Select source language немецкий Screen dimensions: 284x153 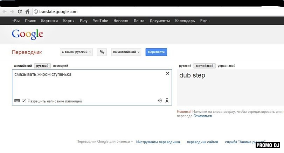coord(60,66)
